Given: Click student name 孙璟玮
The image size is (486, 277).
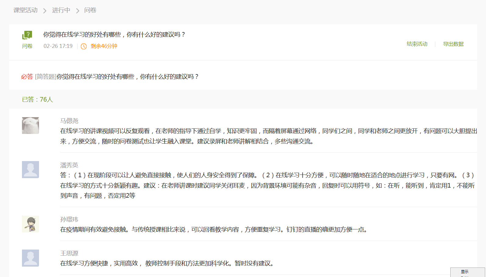Looking at the screenshot, I should 69,219.
